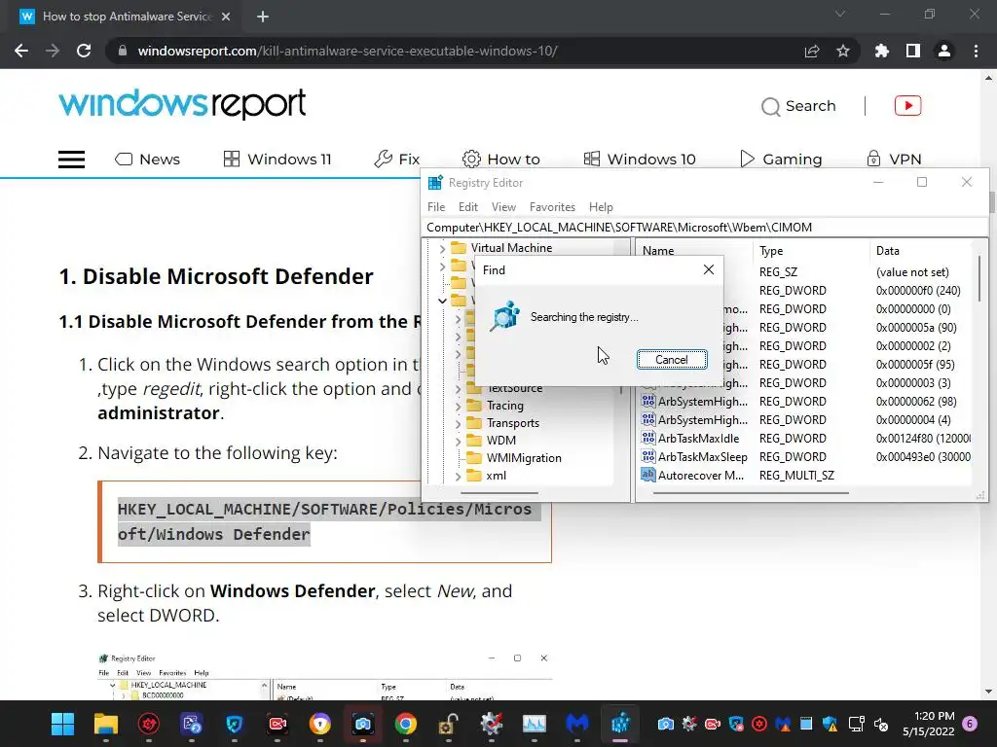Viewport: 997px width, 747px height.
Task: Open the site's YouTube channel icon
Action: click(x=907, y=105)
